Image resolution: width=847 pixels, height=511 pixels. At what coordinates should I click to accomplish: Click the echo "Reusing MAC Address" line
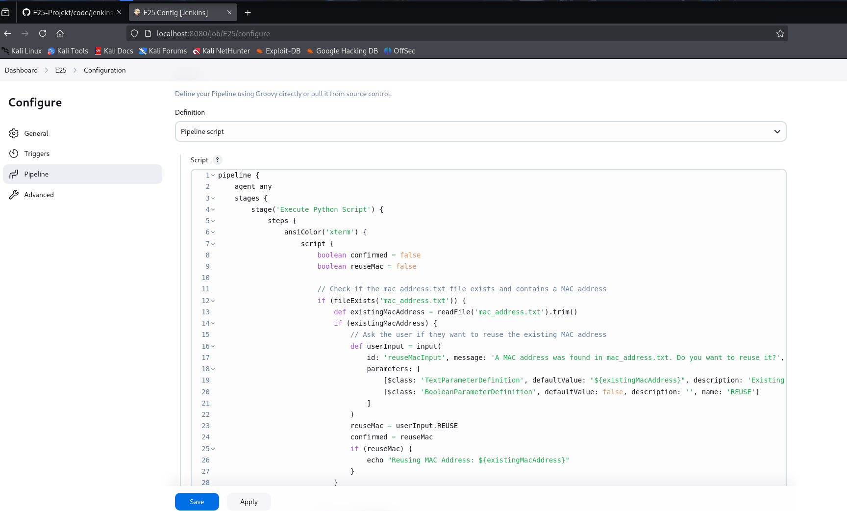[x=468, y=460]
